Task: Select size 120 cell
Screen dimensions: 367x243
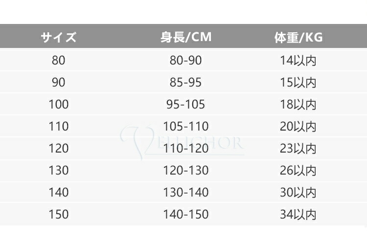Action: tap(58, 149)
